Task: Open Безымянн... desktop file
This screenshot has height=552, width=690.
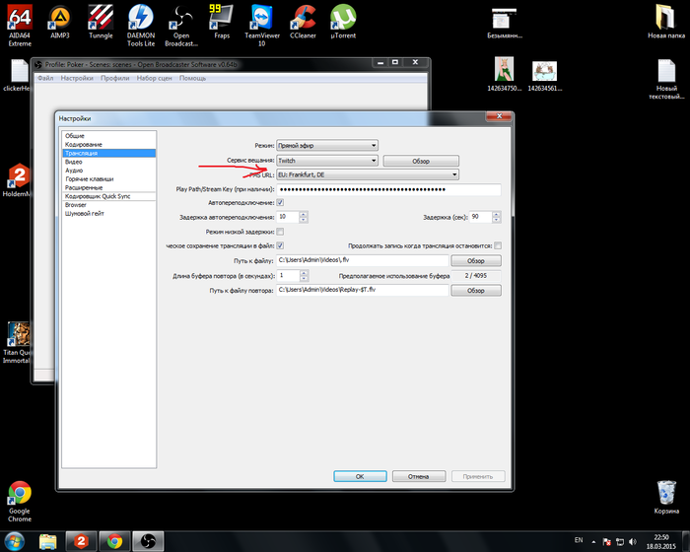Action: point(505,23)
